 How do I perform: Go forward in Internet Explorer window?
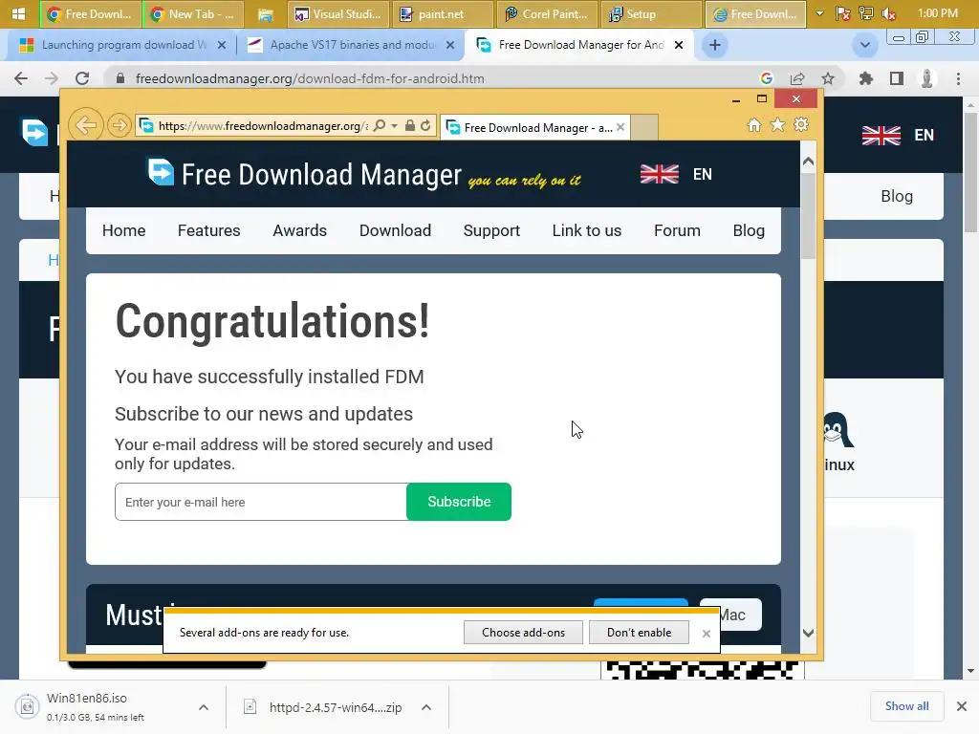pyautogui.click(x=119, y=125)
